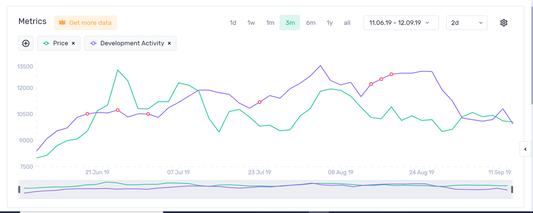Viewport: 533px width, 213px height.
Task: Open the date range dropdown
Action: (401, 23)
